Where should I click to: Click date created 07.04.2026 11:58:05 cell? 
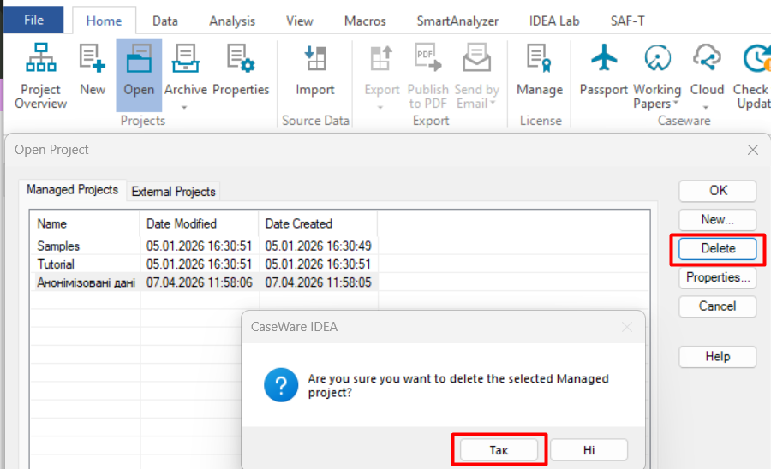(x=318, y=282)
